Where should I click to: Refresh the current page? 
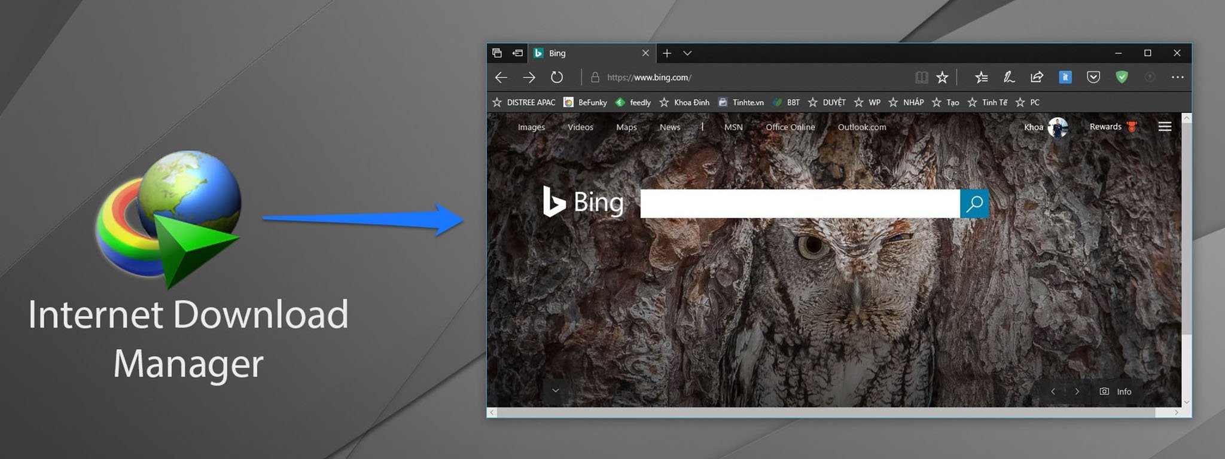pos(557,77)
